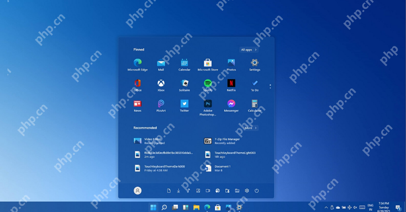Open the To Do app
The width and height of the screenshot is (406, 212).
pyautogui.click(x=254, y=85)
